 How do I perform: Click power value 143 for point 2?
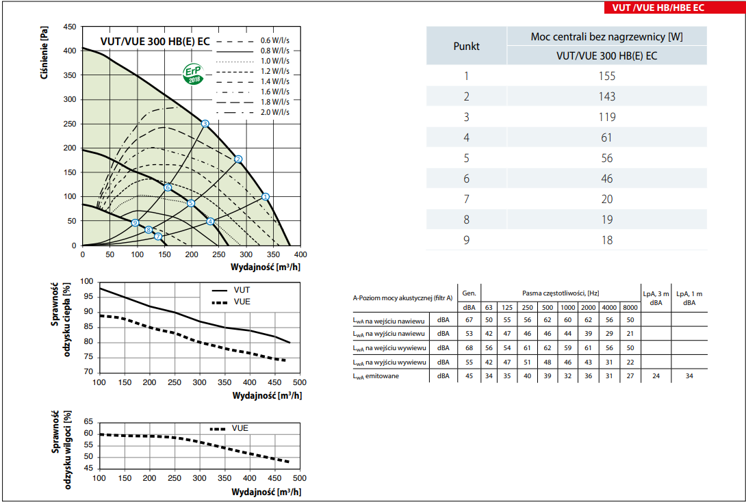pyautogui.click(x=607, y=96)
